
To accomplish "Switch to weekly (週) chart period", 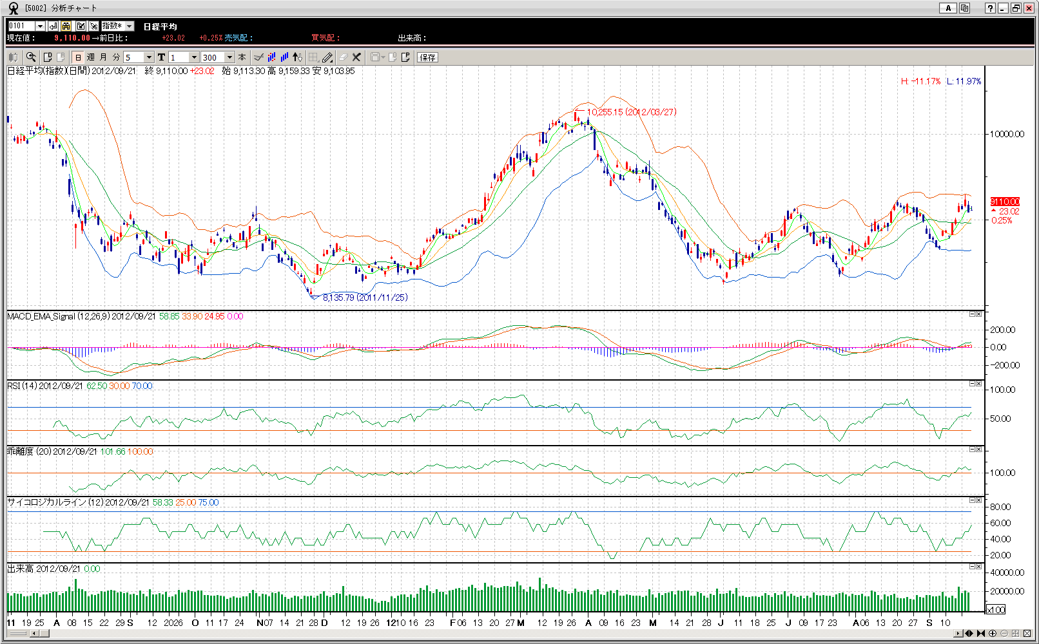I will pyautogui.click(x=91, y=57).
